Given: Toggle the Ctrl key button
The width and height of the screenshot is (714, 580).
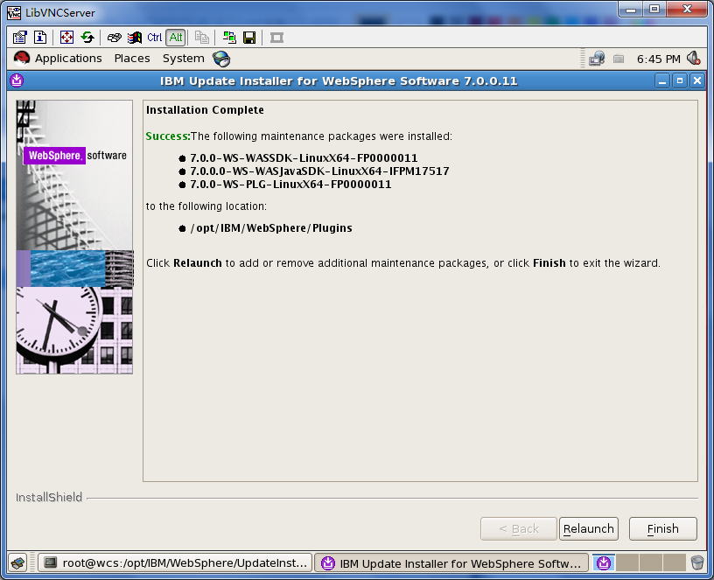Looking at the screenshot, I should (154, 38).
